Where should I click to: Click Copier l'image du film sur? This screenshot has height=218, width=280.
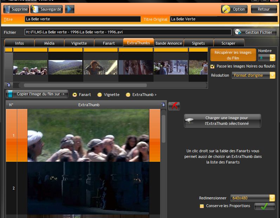[x=37, y=94]
